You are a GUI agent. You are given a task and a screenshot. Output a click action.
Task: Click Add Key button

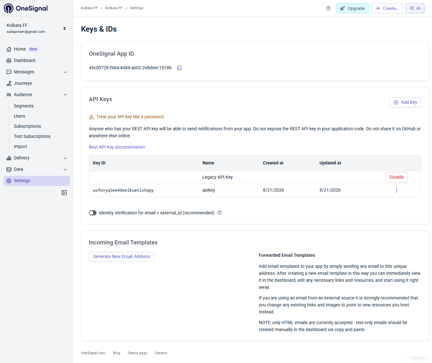pos(405,102)
